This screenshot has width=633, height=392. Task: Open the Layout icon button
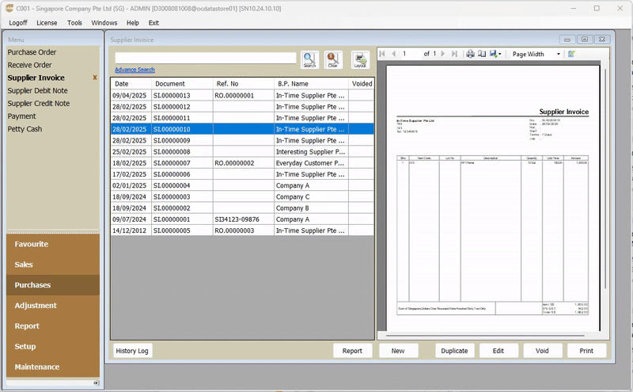pos(360,60)
